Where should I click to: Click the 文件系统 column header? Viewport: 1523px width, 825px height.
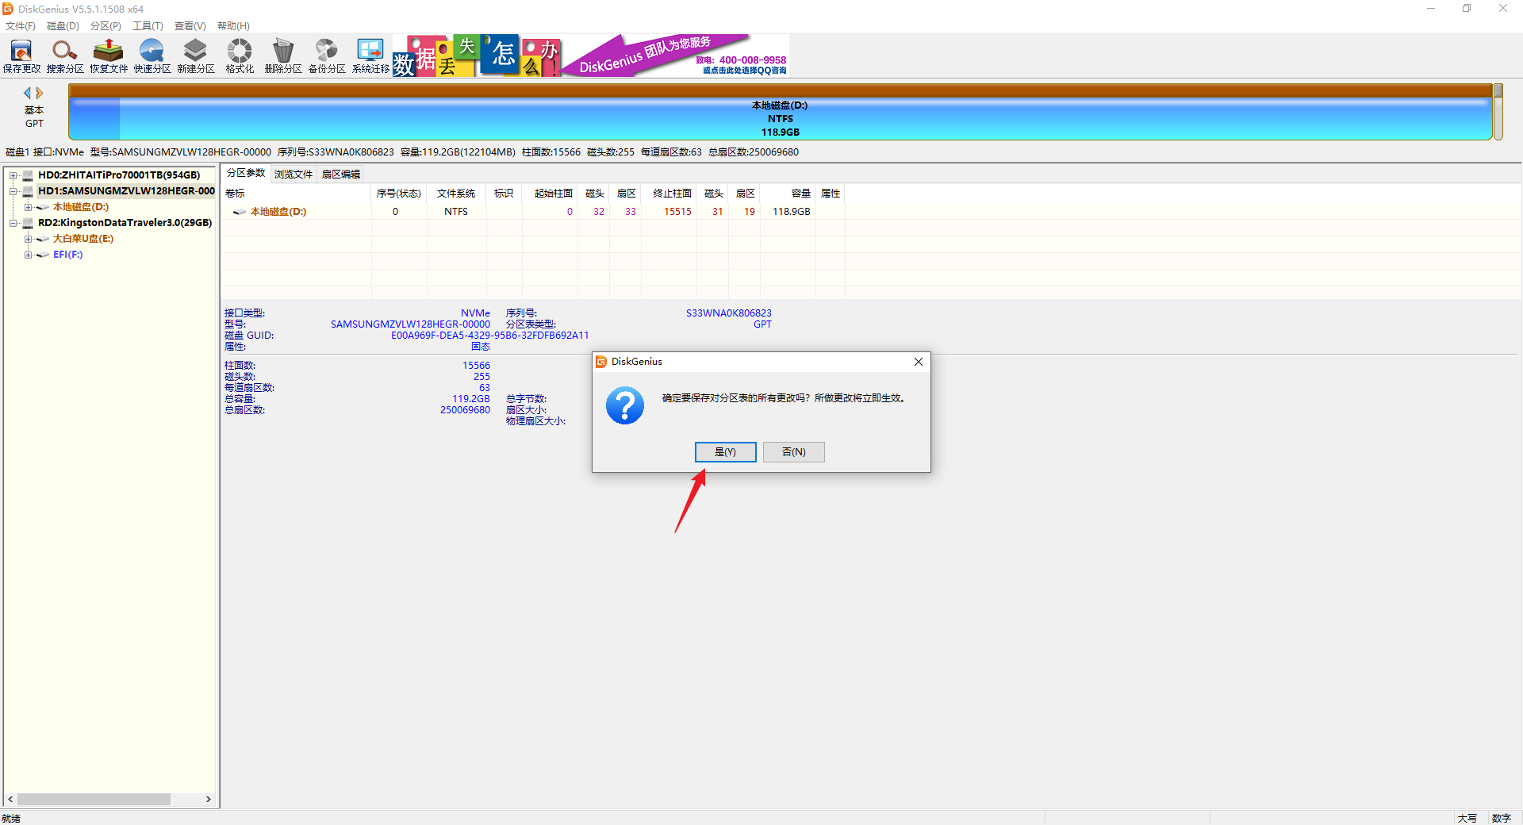click(456, 194)
